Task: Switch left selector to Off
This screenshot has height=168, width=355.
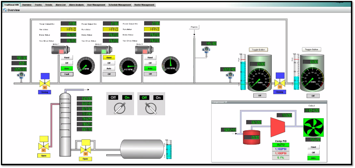Action: (x=113, y=97)
